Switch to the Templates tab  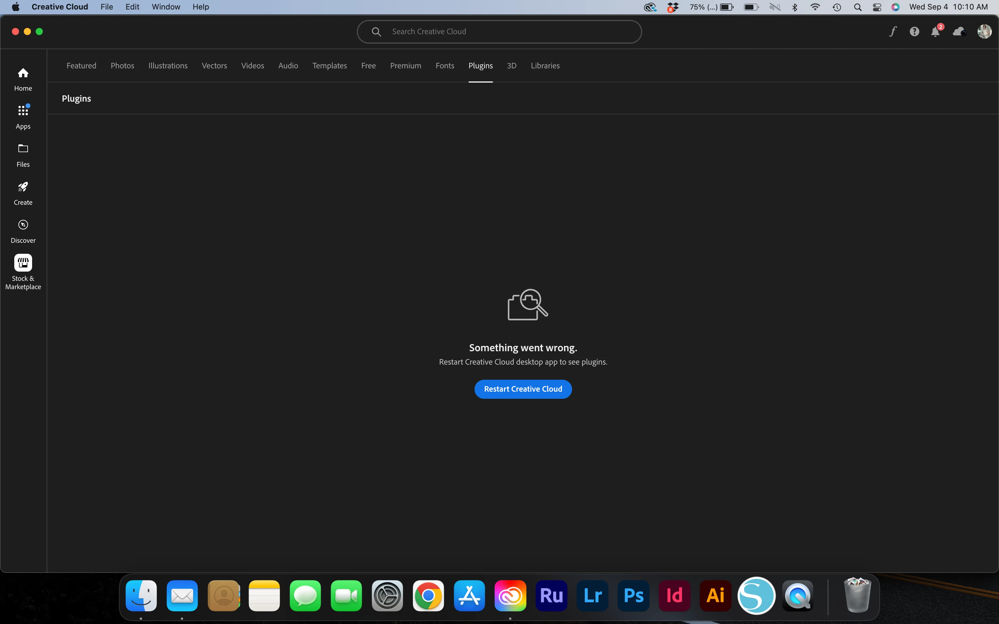pos(329,66)
